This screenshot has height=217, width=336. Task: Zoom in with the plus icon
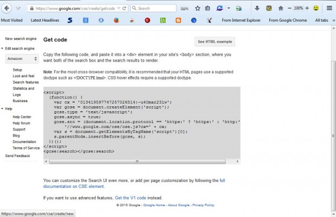[307, 8]
